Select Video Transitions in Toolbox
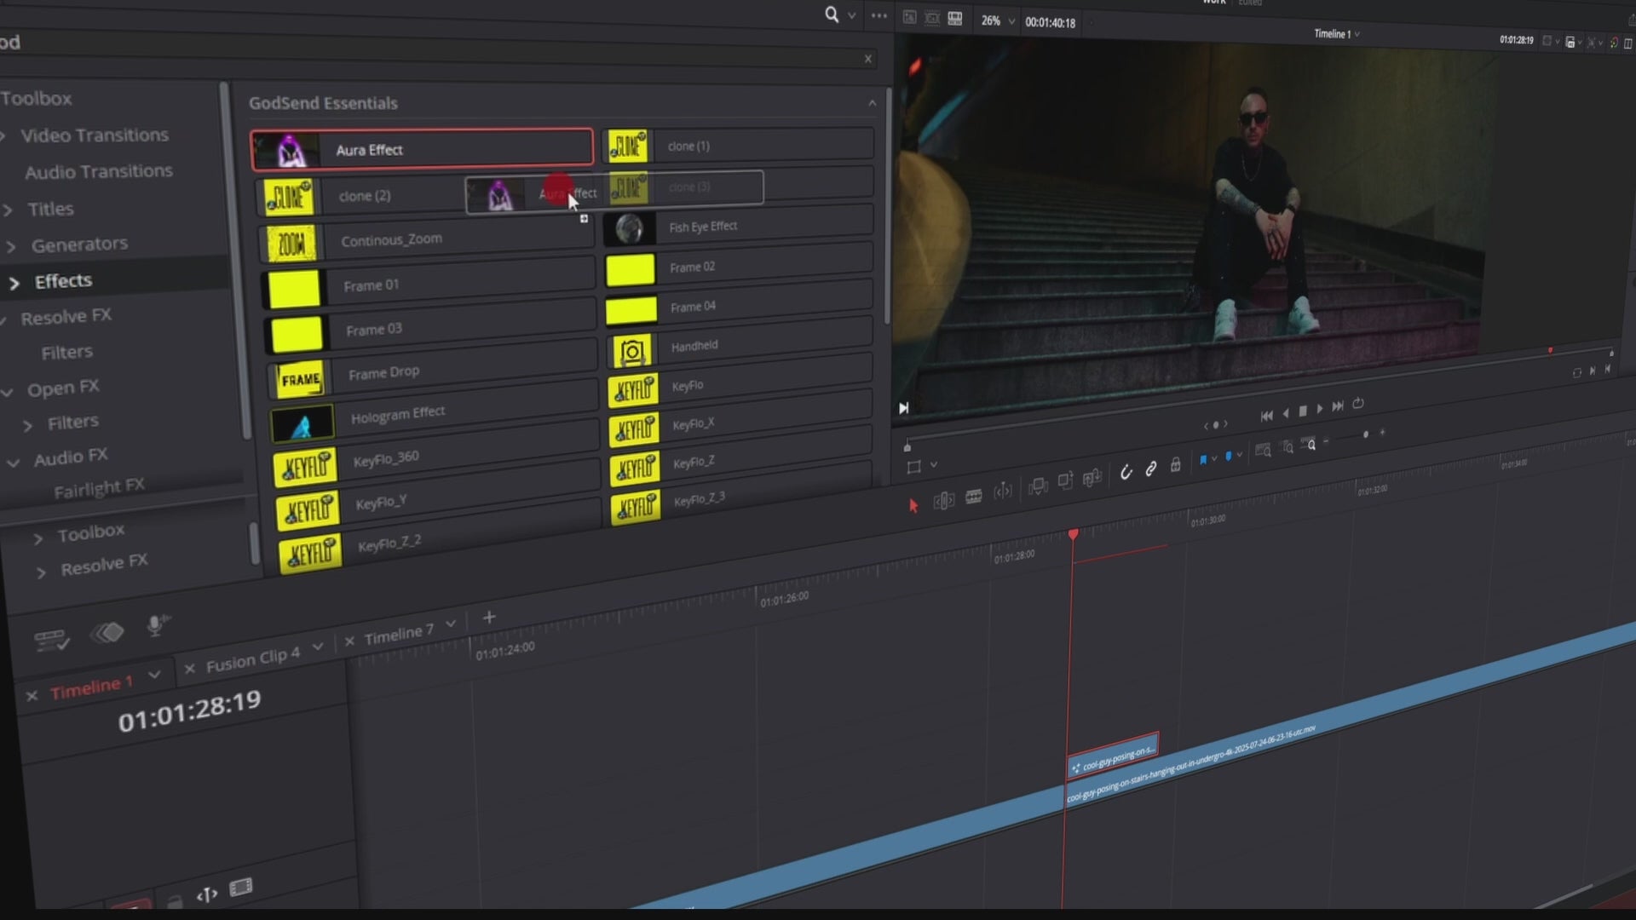Image resolution: width=1636 pixels, height=920 pixels. [94, 135]
